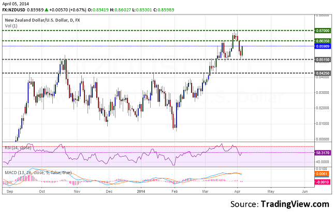Select the 0.85150 support level label
Image resolution: width=334 pixels, height=213 pixels.
pos(323,60)
